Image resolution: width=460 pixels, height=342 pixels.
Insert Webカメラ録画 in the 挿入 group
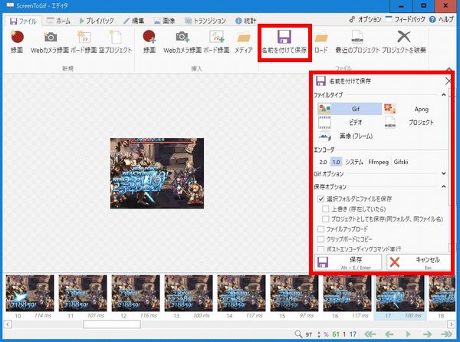coord(182,41)
